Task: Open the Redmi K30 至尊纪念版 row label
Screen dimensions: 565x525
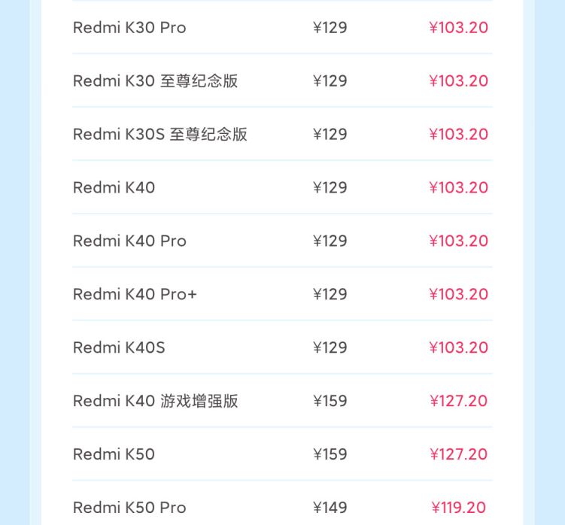Action: pos(155,81)
